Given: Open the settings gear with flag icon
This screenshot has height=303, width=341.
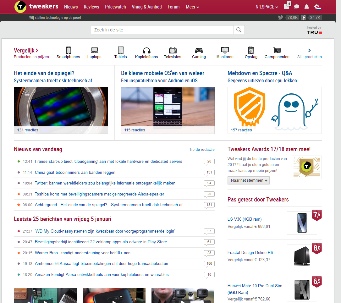Looking at the screenshot, I should (x=317, y=7).
